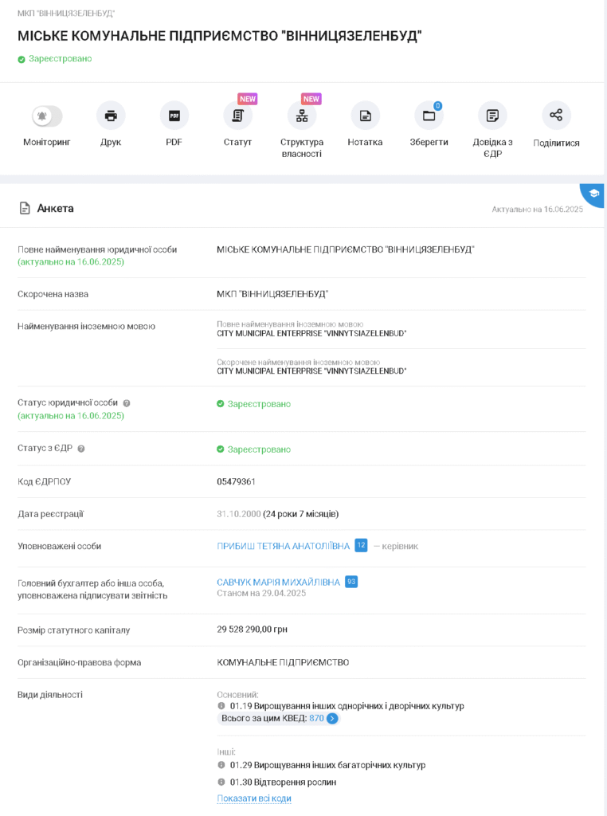This screenshot has height=816, width=607.
Task: Add a note via Нотатка icon
Action: click(x=365, y=116)
